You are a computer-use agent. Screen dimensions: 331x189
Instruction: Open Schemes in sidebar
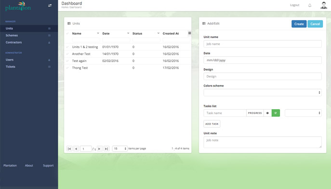pyautogui.click(x=29, y=36)
